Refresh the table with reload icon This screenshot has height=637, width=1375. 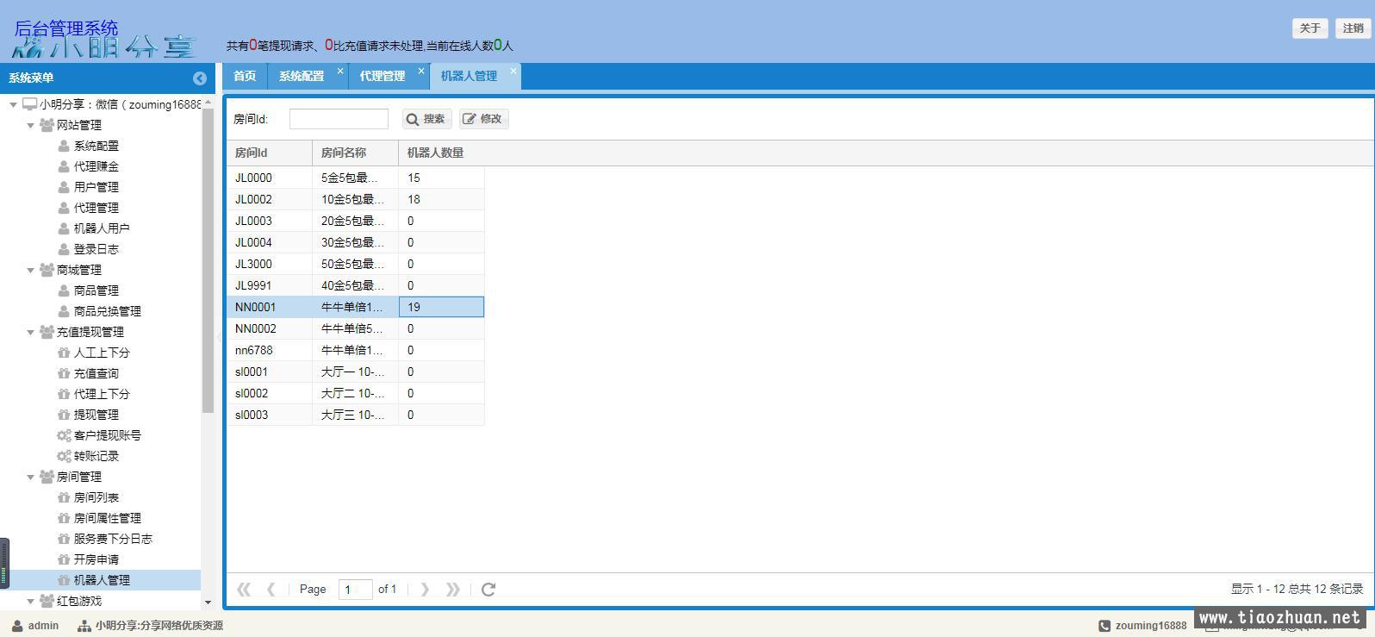[x=488, y=590]
